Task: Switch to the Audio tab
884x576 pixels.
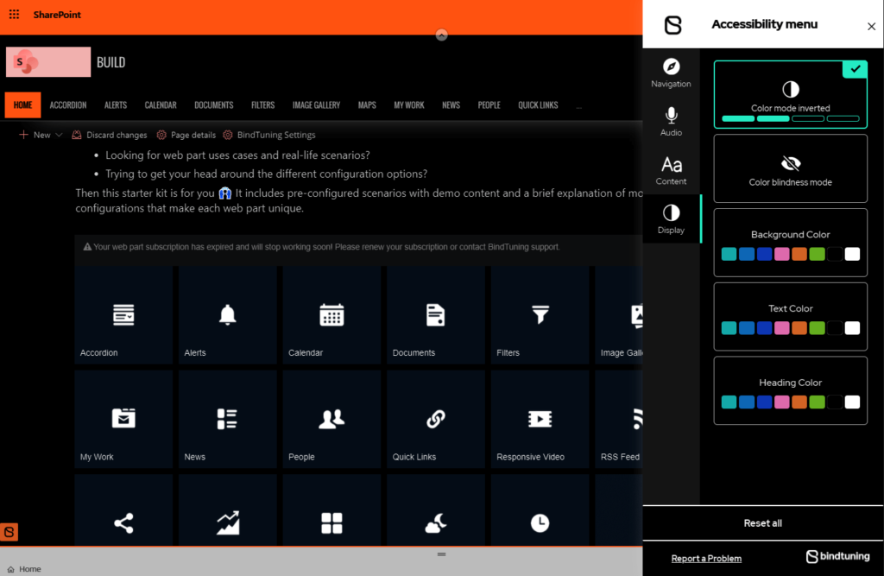Action: pos(671,121)
